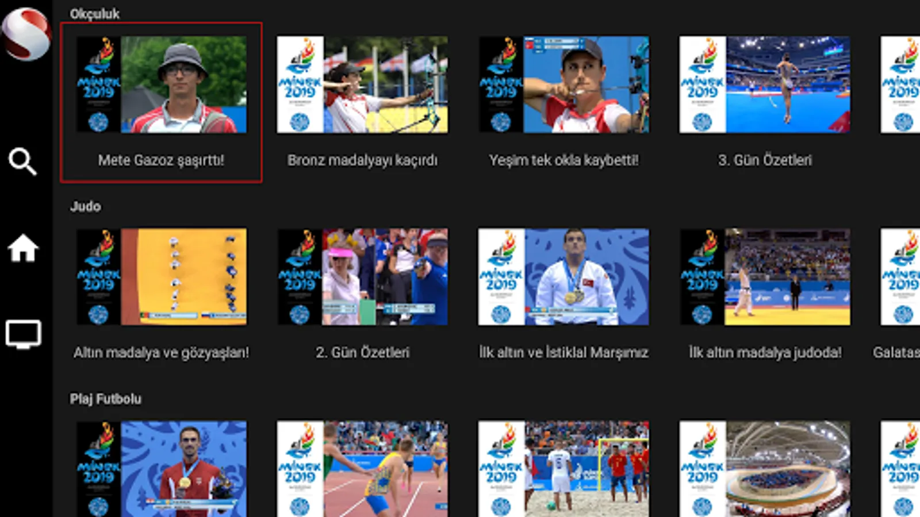Select 'İlk altın ve İstiklal Marşımız' title
Image resolution: width=920 pixels, height=517 pixels.
[x=563, y=353]
